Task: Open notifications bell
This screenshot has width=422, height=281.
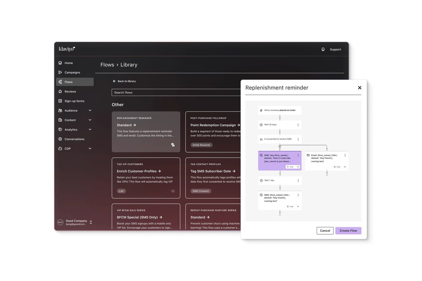Action: pos(323,49)
